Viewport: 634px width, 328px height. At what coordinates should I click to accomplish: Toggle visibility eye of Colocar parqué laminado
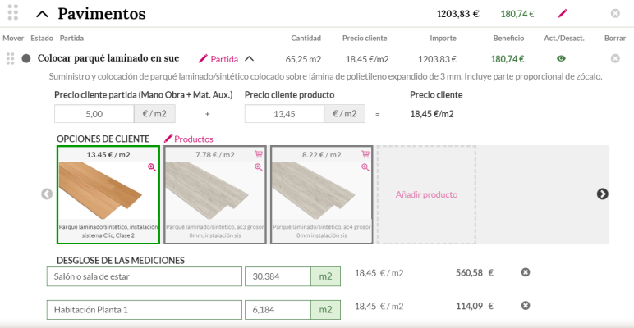561,59
